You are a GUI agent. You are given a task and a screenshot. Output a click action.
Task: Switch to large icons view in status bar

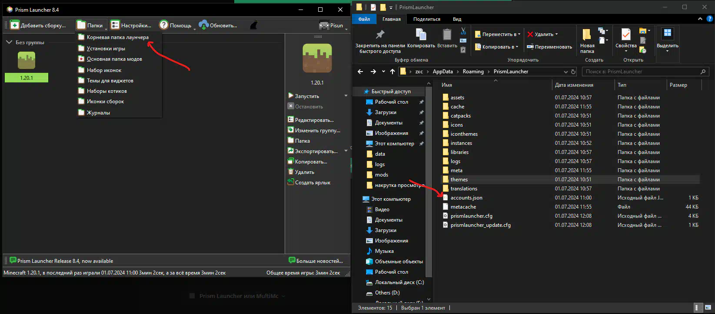coord(708,307)
